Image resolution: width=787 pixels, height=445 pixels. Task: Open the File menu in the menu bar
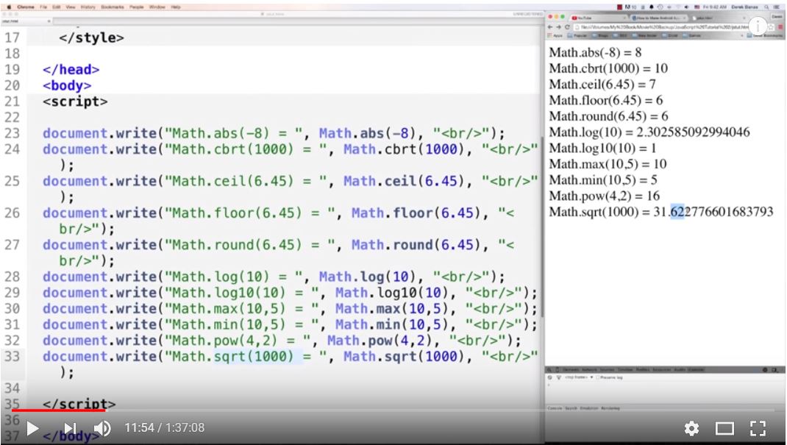coord(43,7)
